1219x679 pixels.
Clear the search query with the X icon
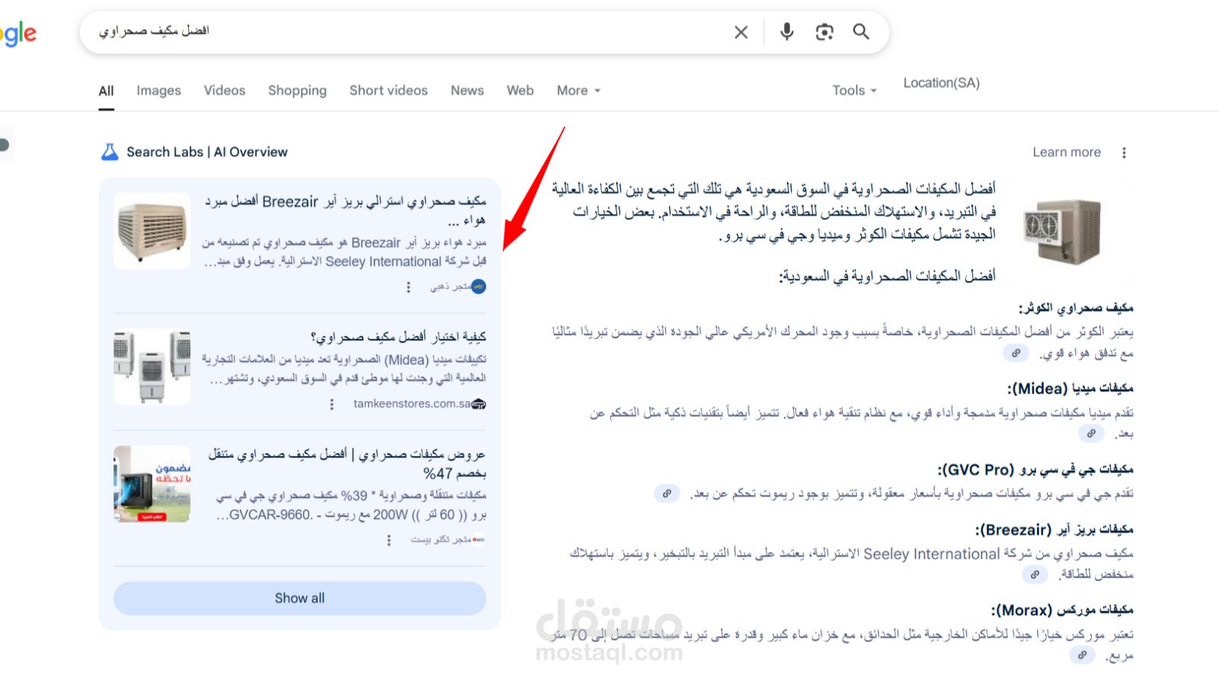741,32
